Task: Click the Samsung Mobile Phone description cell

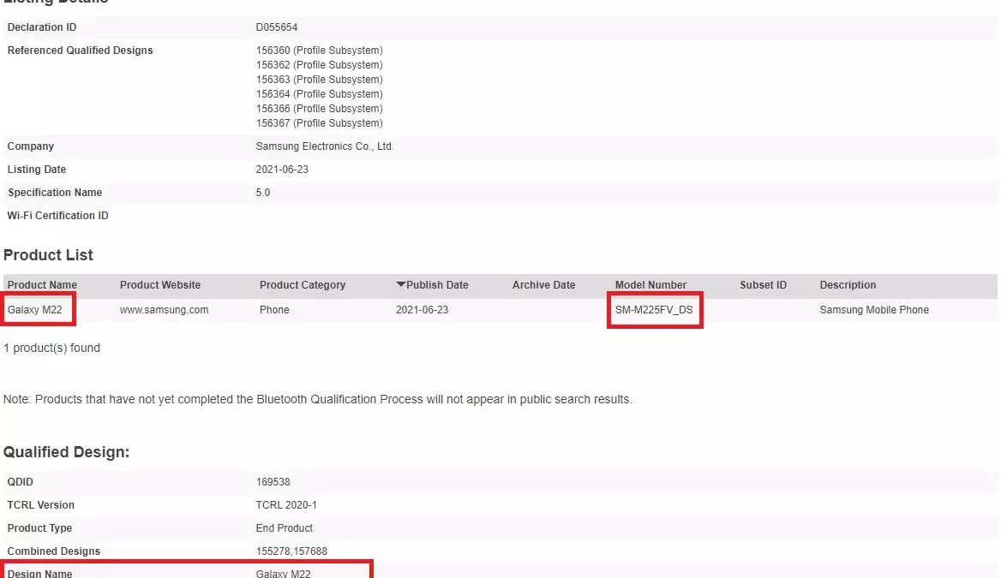Action: click(874, 310)
